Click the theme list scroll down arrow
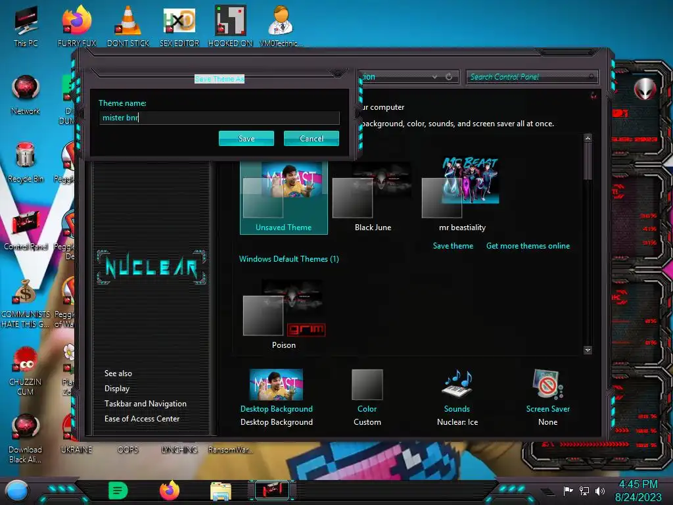673x505 pixels. point(588,350)
